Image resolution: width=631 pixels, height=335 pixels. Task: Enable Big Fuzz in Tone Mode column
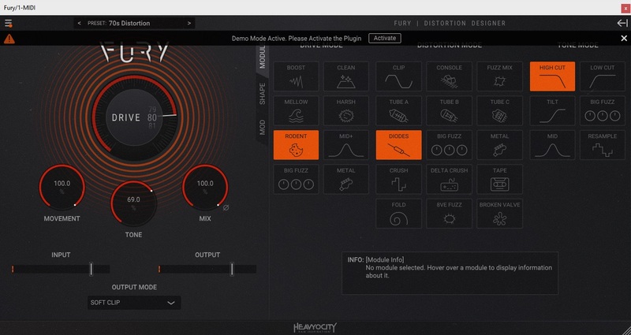[603, 110]
